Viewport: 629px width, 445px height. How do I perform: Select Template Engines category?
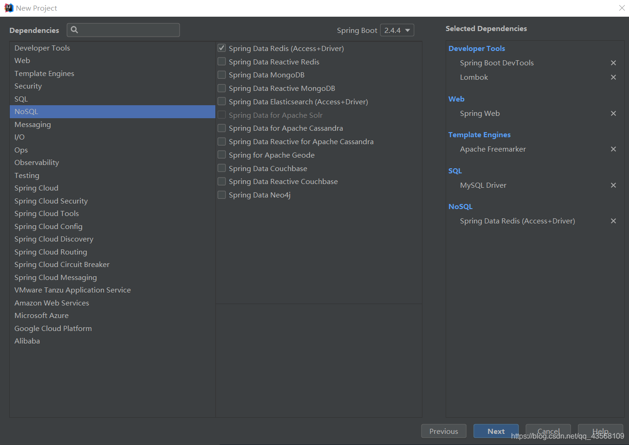[x=112, y=73]
